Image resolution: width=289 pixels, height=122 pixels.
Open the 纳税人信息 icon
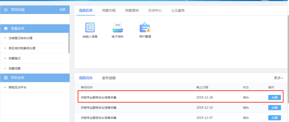coord(90,28)
